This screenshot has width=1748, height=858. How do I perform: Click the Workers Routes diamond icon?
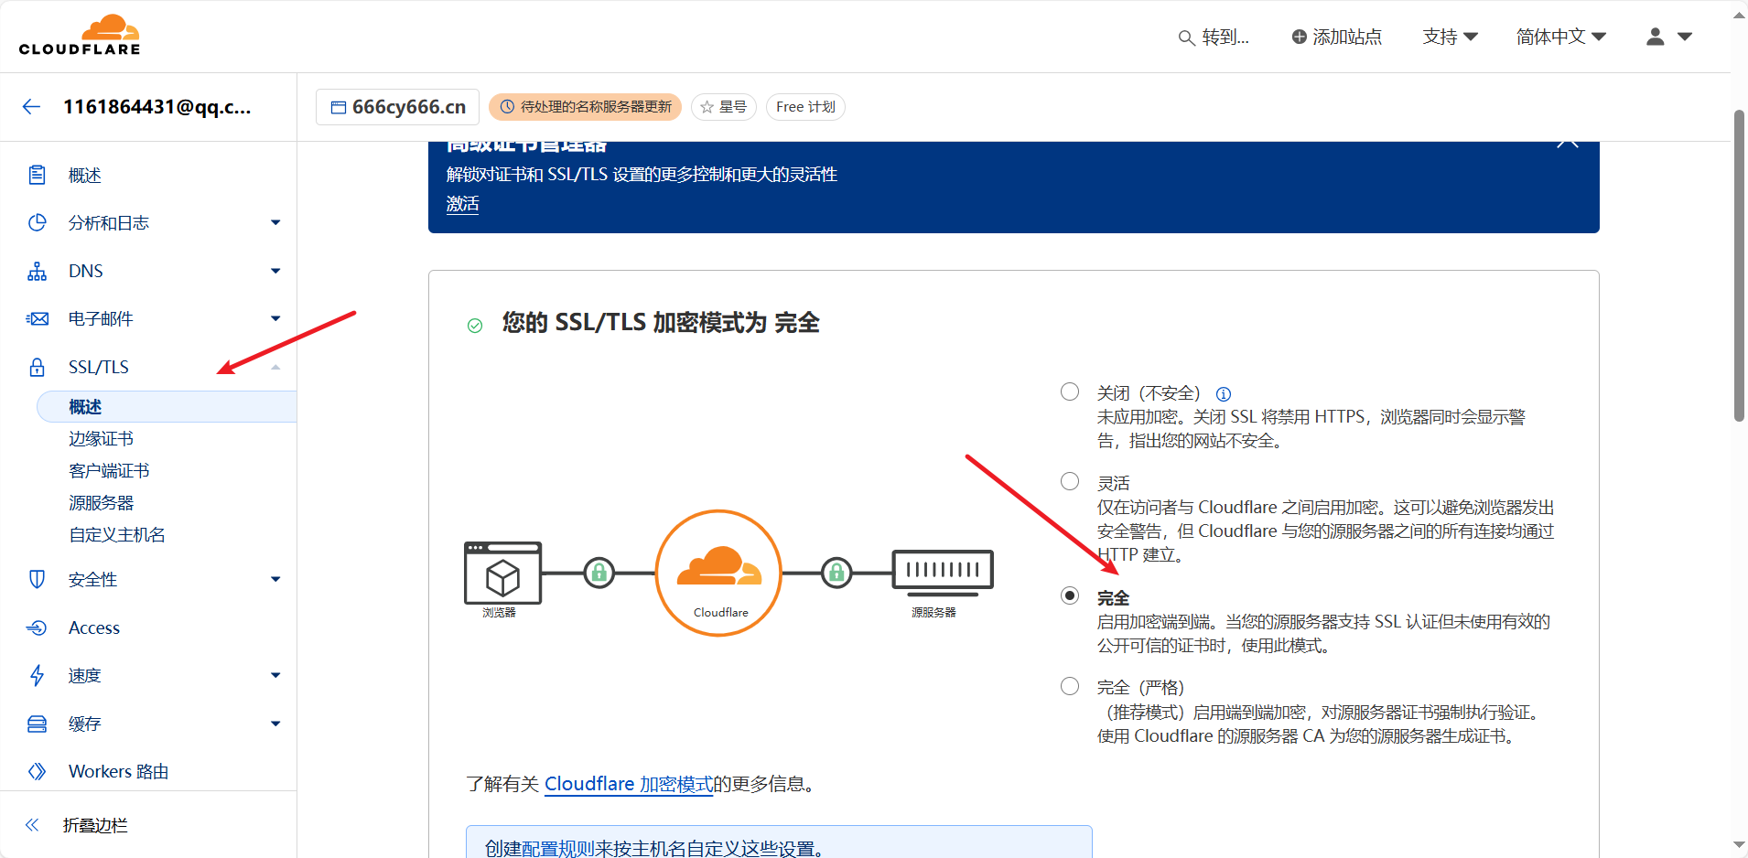[x=37, y=771]
